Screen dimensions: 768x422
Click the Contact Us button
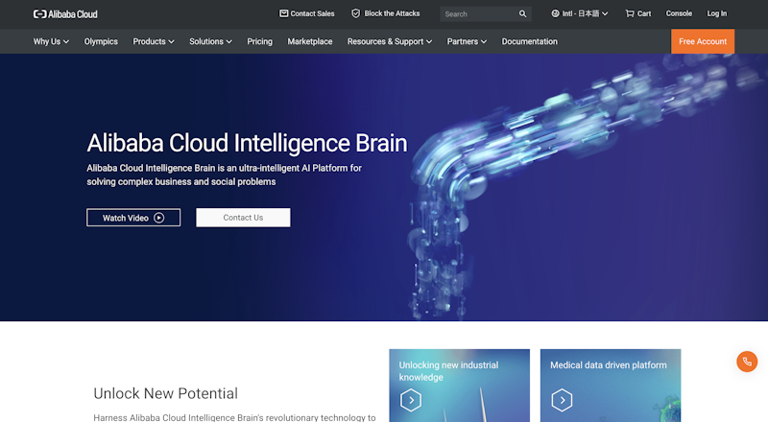tap(243, 218)
